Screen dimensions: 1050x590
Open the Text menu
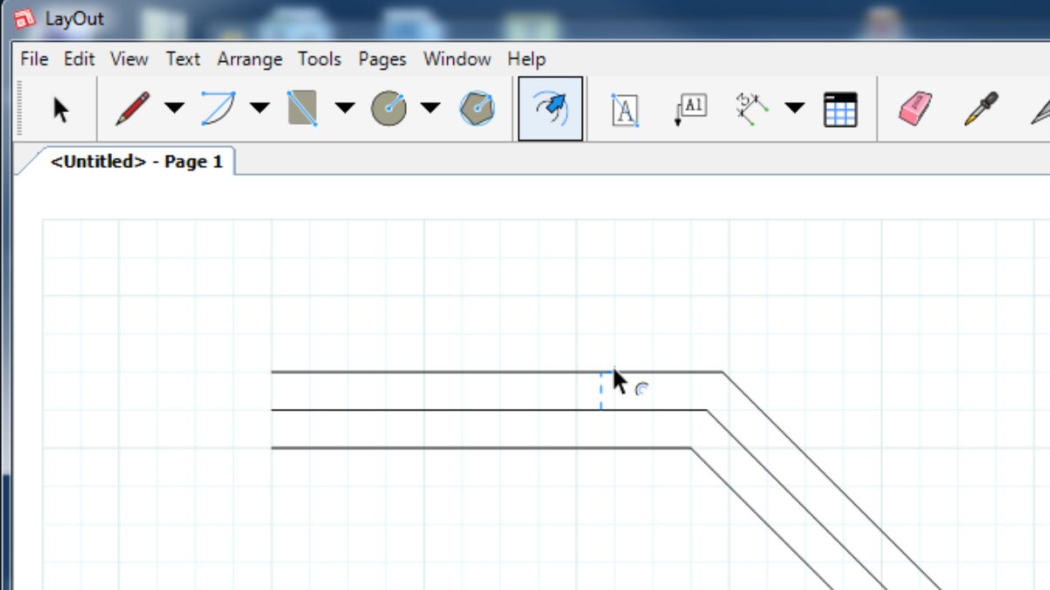pos(183,59)
